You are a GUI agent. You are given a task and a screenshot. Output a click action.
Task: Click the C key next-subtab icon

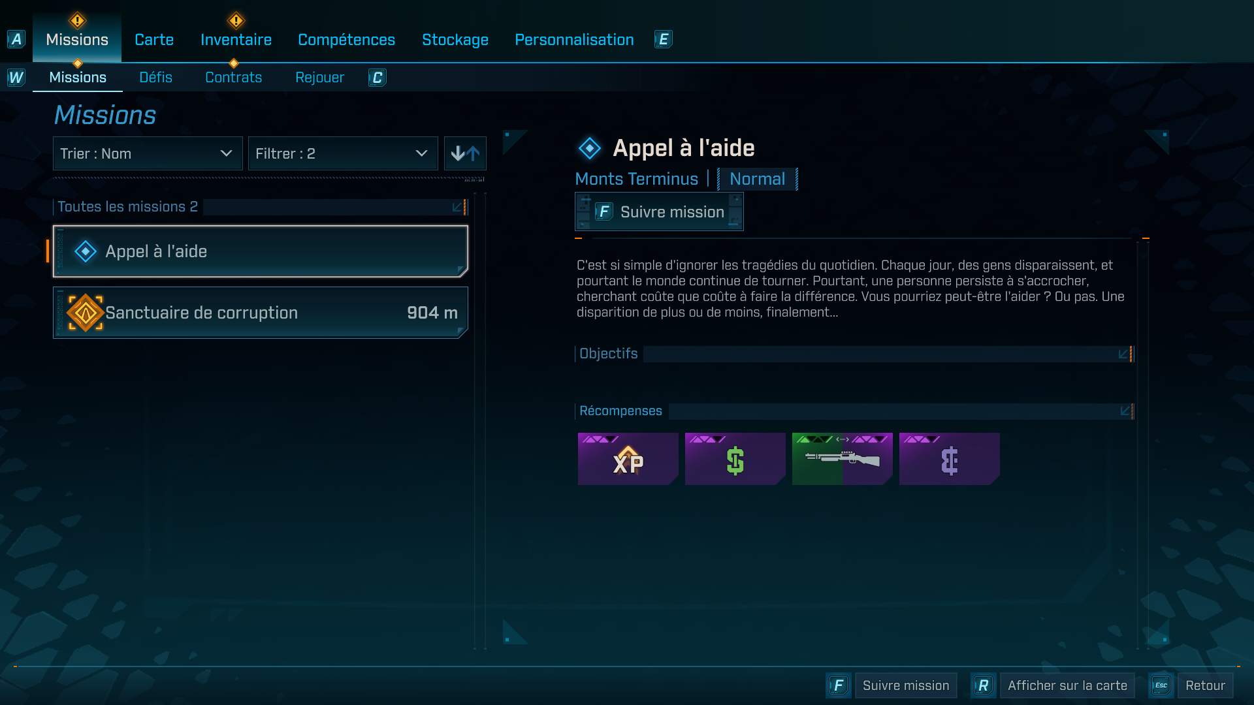coord(377,78)
